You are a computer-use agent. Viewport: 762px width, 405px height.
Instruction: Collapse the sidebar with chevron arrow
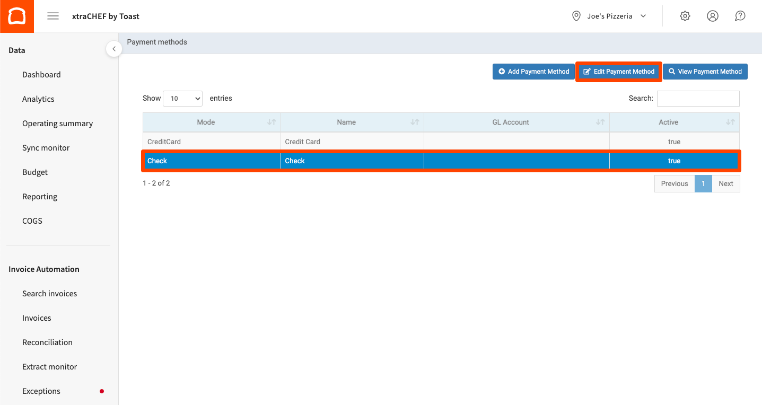coord(113,49)
